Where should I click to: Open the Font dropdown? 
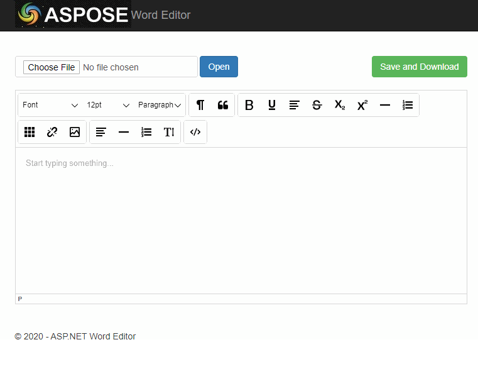(x=50, y=105)
